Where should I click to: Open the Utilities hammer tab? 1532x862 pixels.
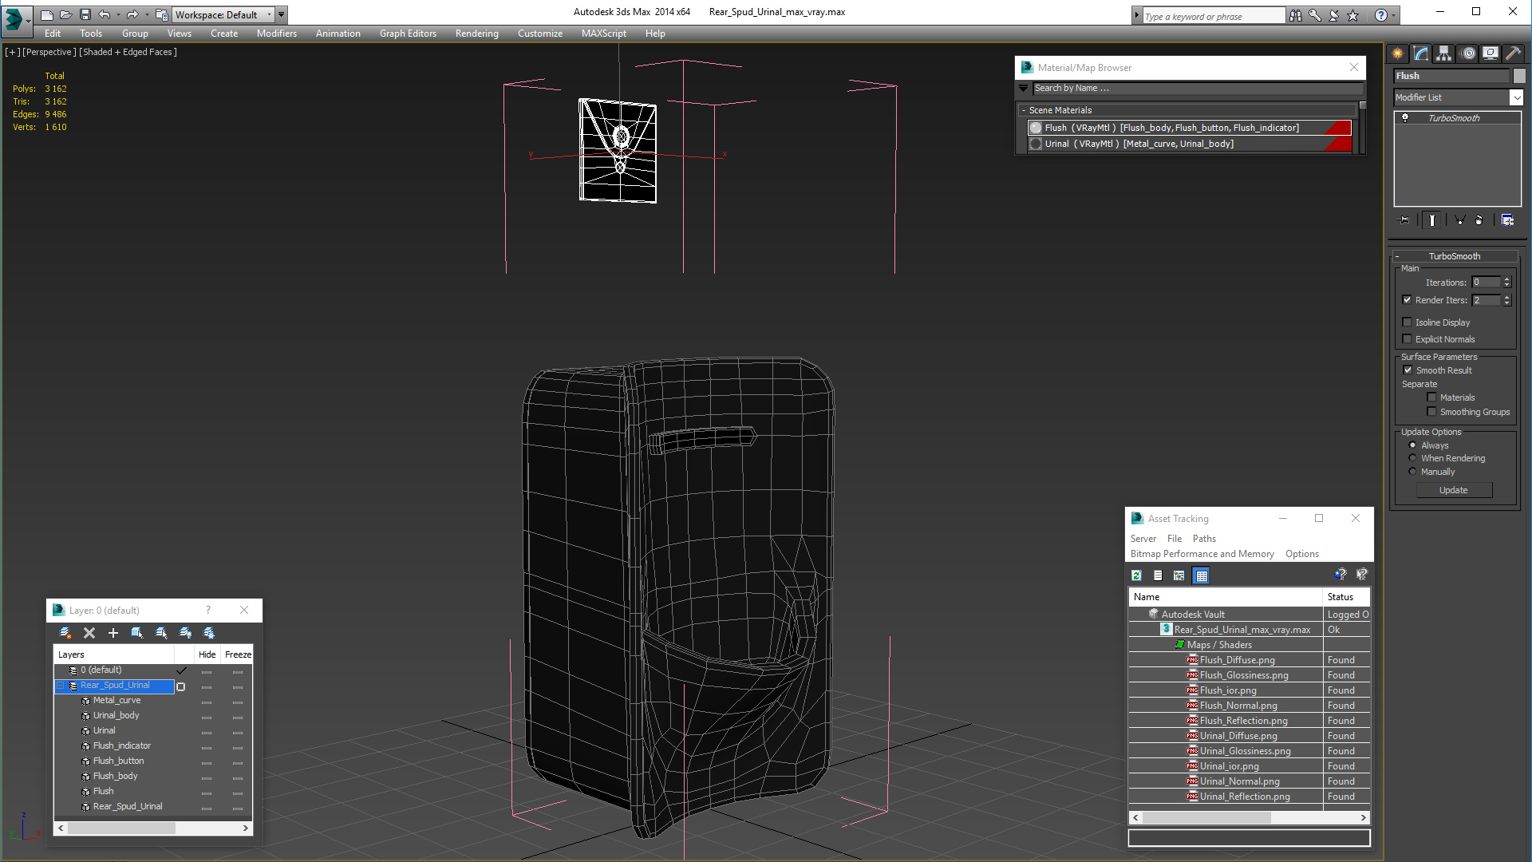1513,53
